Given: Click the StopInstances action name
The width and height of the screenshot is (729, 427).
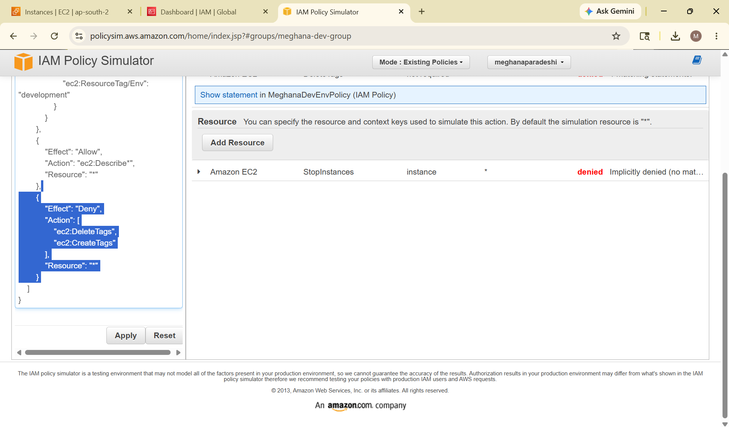Looking at the screenshot, I should 328,172.
